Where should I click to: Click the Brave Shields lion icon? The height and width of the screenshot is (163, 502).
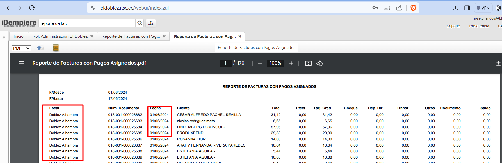pos(413,8)
